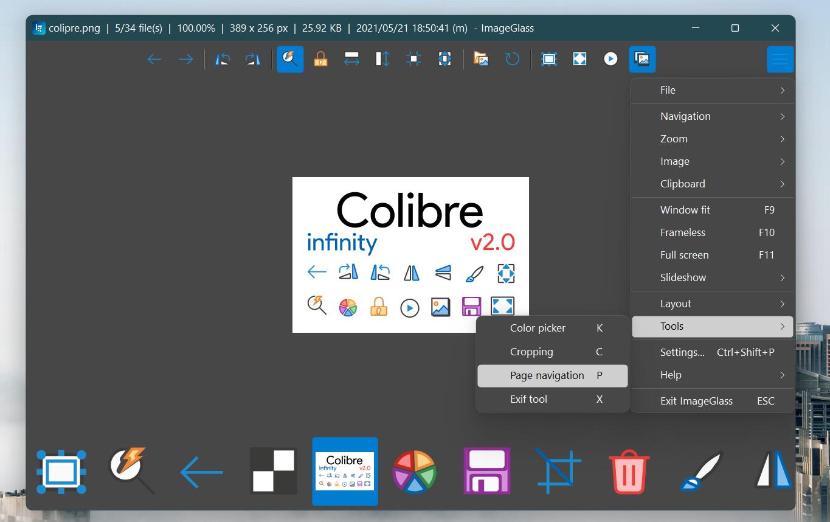This screenshot has width=830, height=522.
Task: Select the color pie chart thumbnail
Action: 415,472
